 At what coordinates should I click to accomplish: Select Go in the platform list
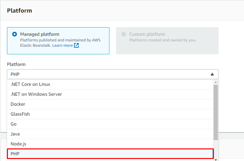point(110,124)
